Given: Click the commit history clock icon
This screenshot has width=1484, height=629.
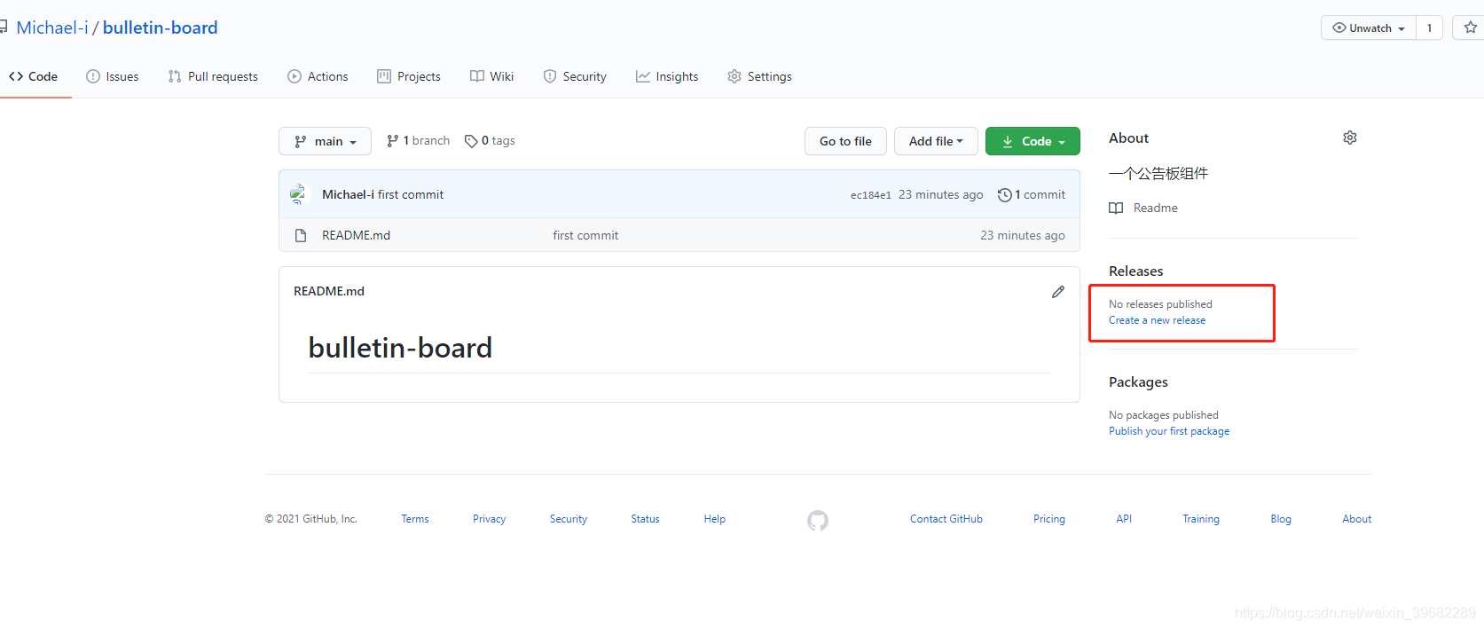Looking at the screenshot, I should (1004, 195).
